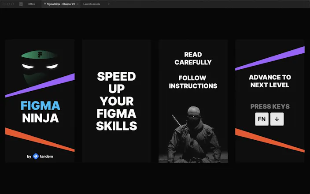Switch to the Launch Assets tab
This screenshot has height=194, width=310.
(92, 4)
